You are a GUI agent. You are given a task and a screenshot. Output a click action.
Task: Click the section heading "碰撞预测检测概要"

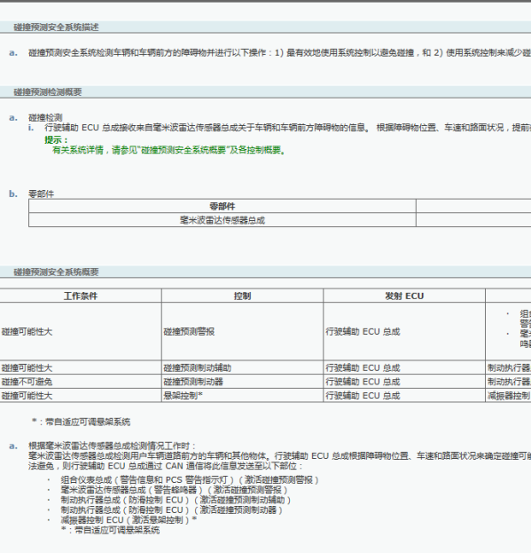pos(48,92)
